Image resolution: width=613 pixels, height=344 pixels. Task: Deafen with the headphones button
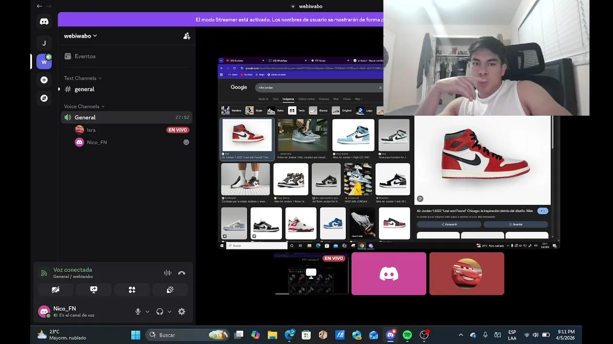160,312
